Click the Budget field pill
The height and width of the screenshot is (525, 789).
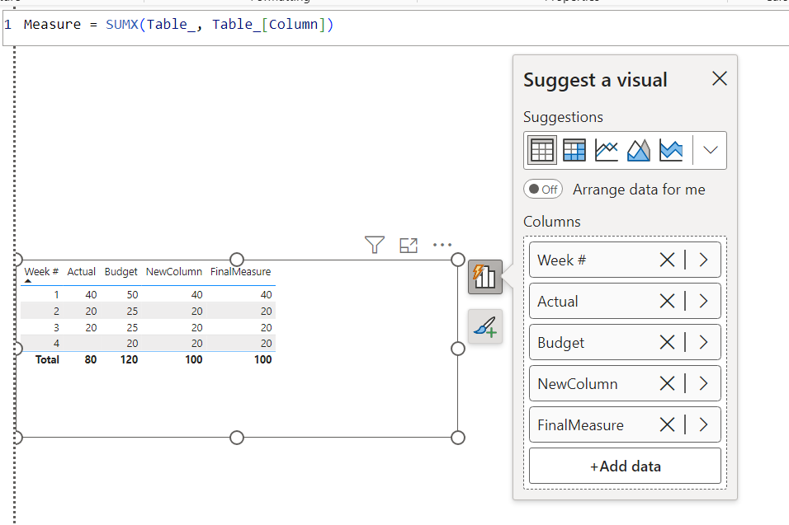tap(625, 342)
